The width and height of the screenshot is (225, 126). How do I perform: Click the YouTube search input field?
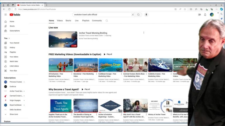tap(102, 15)
